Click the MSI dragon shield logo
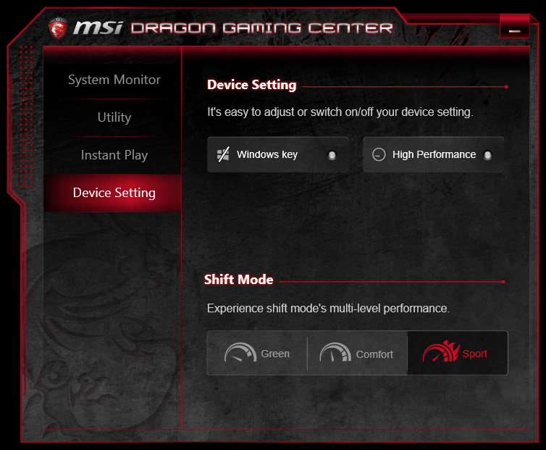 point(58,28)
